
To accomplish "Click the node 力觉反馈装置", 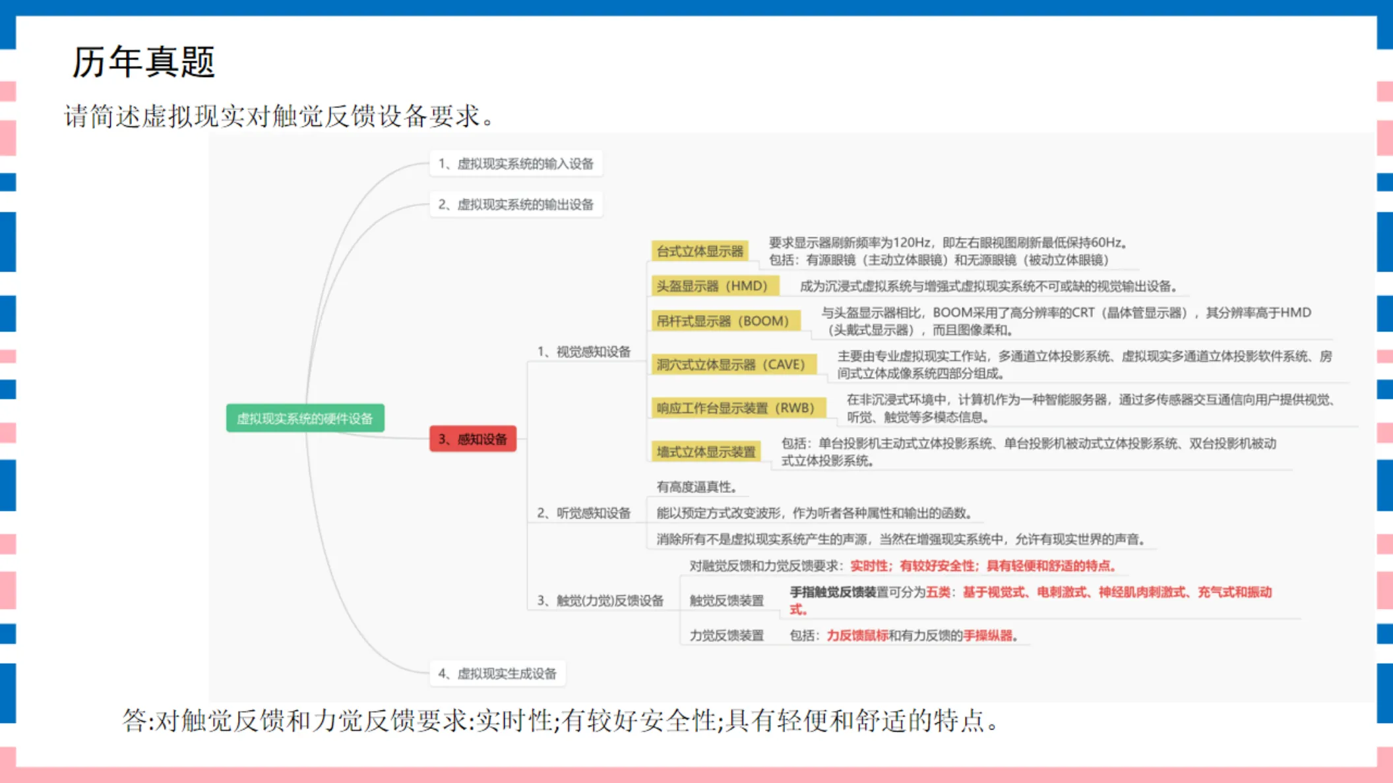I will coord(726,635).
